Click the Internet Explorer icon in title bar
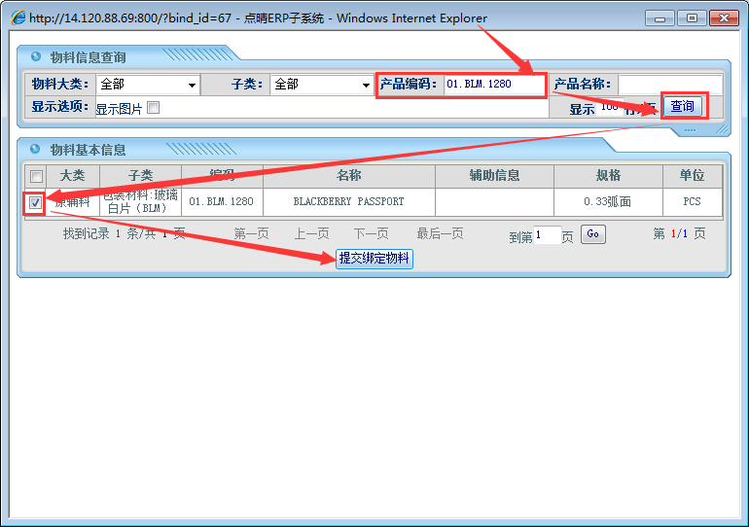 pyautogui.click(x=18, y=18)
